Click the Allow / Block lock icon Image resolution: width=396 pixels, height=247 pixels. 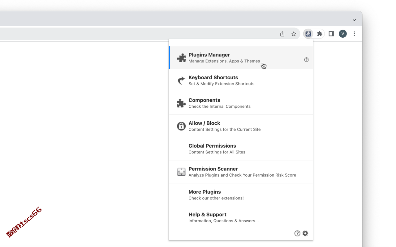pos(181,126)
